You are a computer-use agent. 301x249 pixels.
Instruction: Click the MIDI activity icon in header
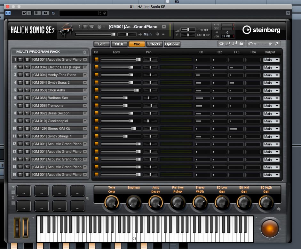pos(99,27)
